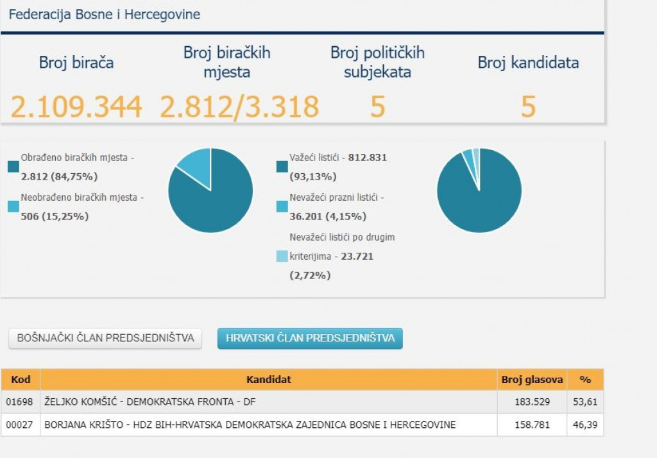Click the Federacija Bosne i Hercegovine heading
657x458 pixels.
104,14
